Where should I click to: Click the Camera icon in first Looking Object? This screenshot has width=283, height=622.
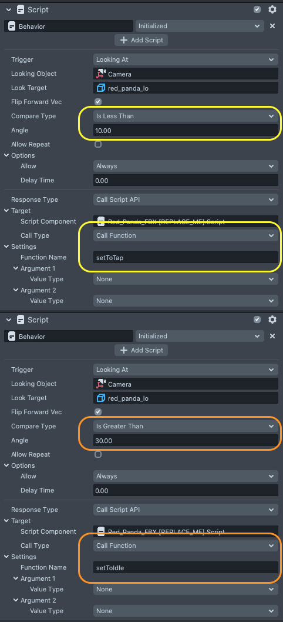(x=100, y=74)
